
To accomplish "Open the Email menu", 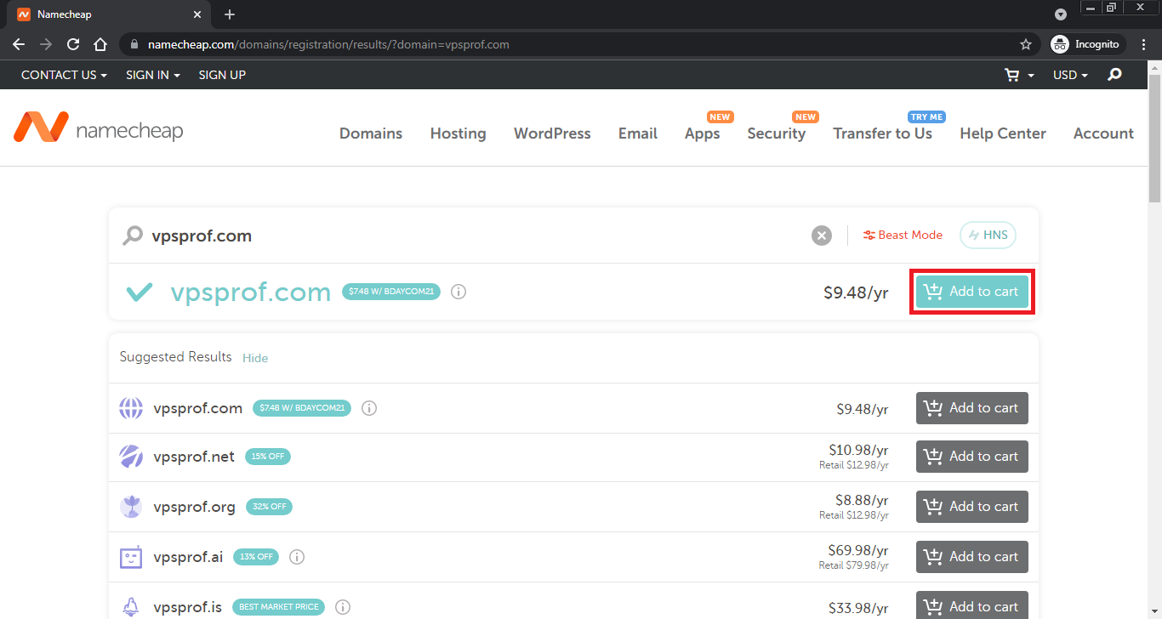I will [638, 133].
